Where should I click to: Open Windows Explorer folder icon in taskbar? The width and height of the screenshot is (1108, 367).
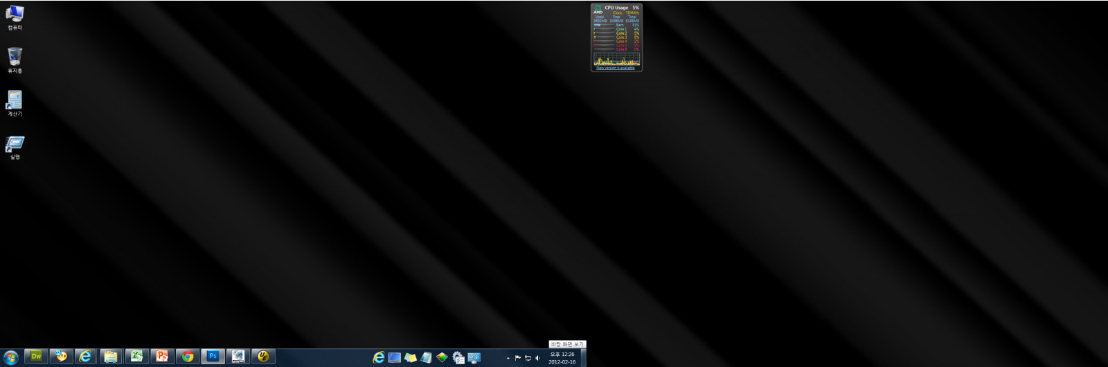click(x=111, y=357)
